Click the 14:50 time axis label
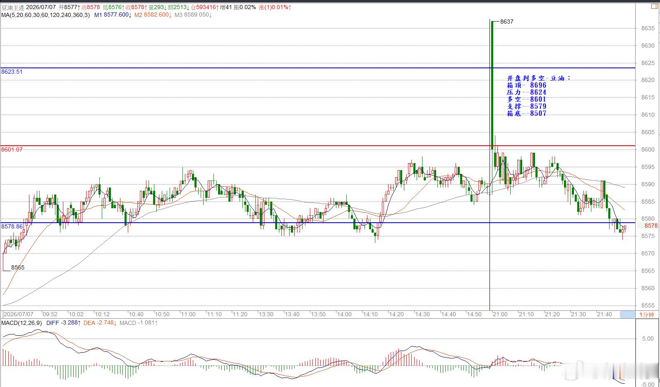The image size is (660, 387). (474, 315)
